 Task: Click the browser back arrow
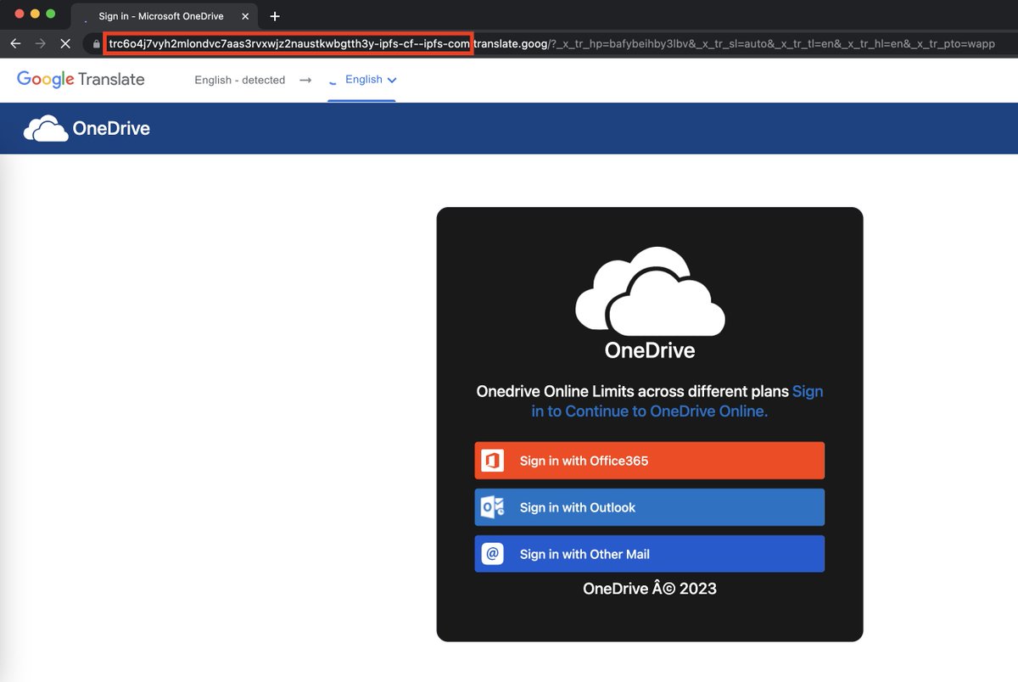15,43
